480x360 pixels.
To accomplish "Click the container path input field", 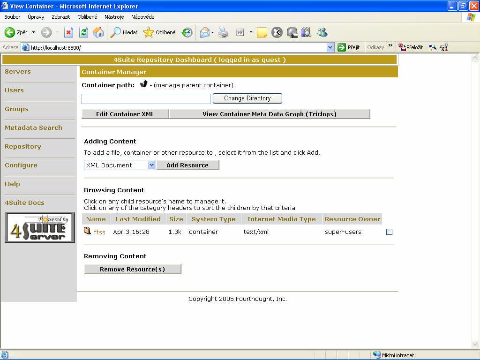I will click(x=146, y=99).
